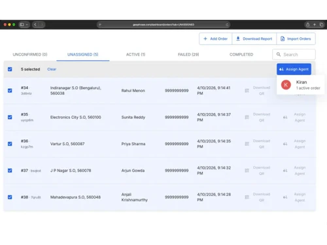
Task: Click the blue Assign Agent dropdown button
Action: click(x=294, y=69)
